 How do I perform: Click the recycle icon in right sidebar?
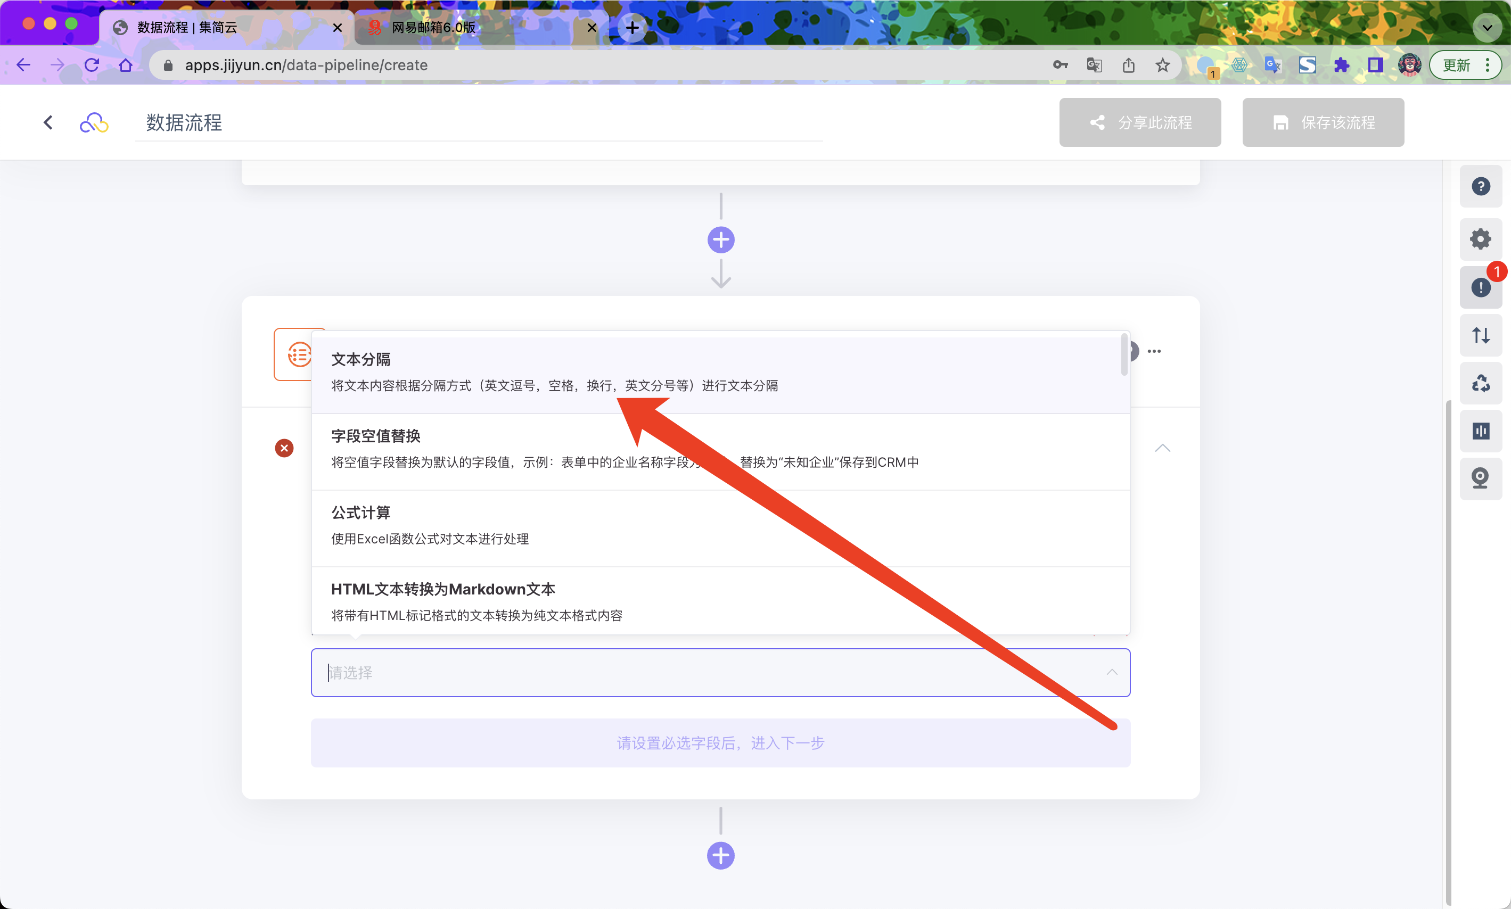[1480, 383]
